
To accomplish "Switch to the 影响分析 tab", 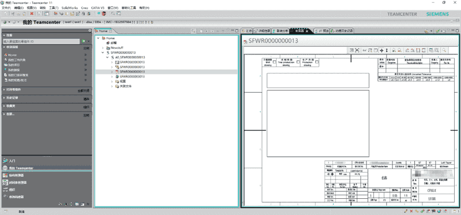I will coord(280,31).
